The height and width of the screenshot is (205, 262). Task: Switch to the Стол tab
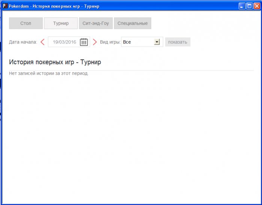point(26,23)
